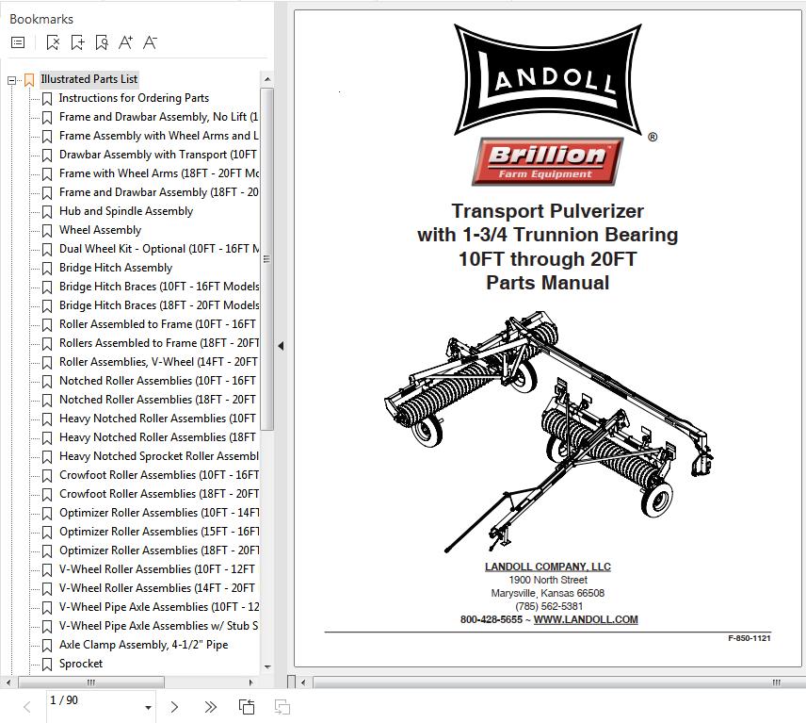This screenshot has height=723, width=806.
Task: Open Crowfoot Roller Assemblies (18FT - 20FT) bookmark
Action: (x=158, y=494)
